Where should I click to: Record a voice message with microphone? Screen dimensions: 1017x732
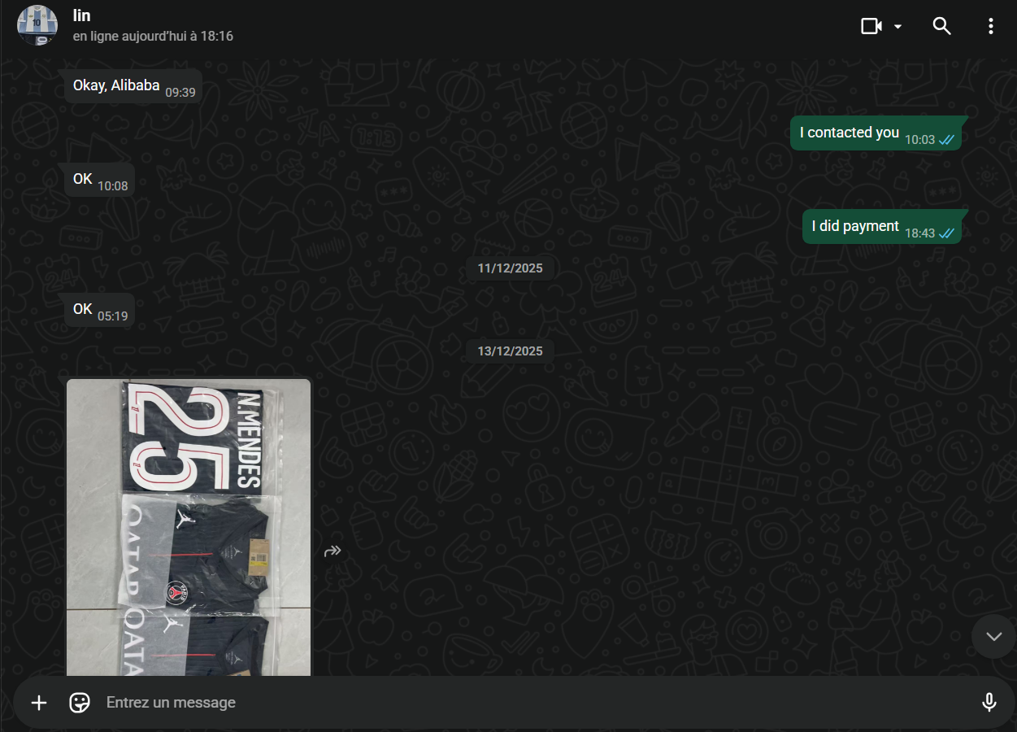coord(989,703)
